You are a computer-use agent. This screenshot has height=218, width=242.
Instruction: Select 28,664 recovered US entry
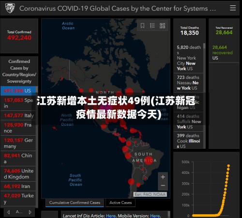click(x=224, y=52)
